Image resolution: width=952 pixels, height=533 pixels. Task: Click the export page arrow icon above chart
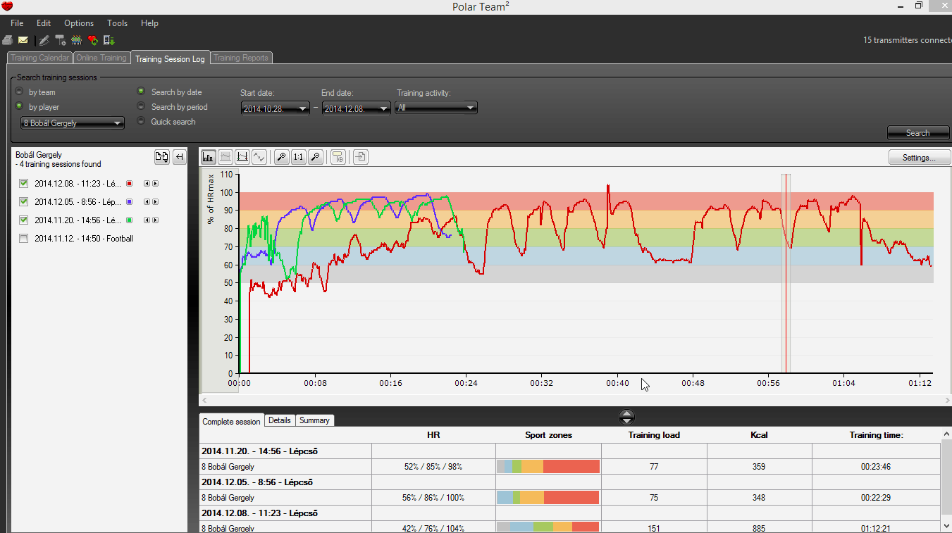click(361, 157)
